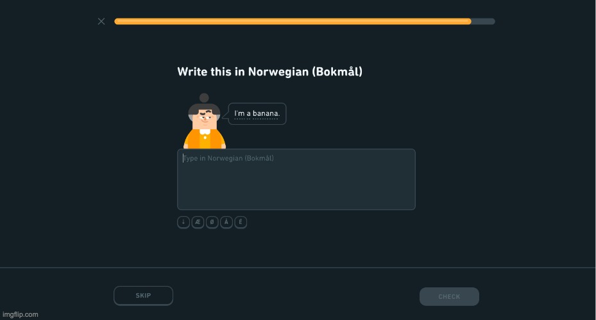Viewport: 596px width, 320px height.
Task: Show hint for the word "banana."
Action: (266, 113)
